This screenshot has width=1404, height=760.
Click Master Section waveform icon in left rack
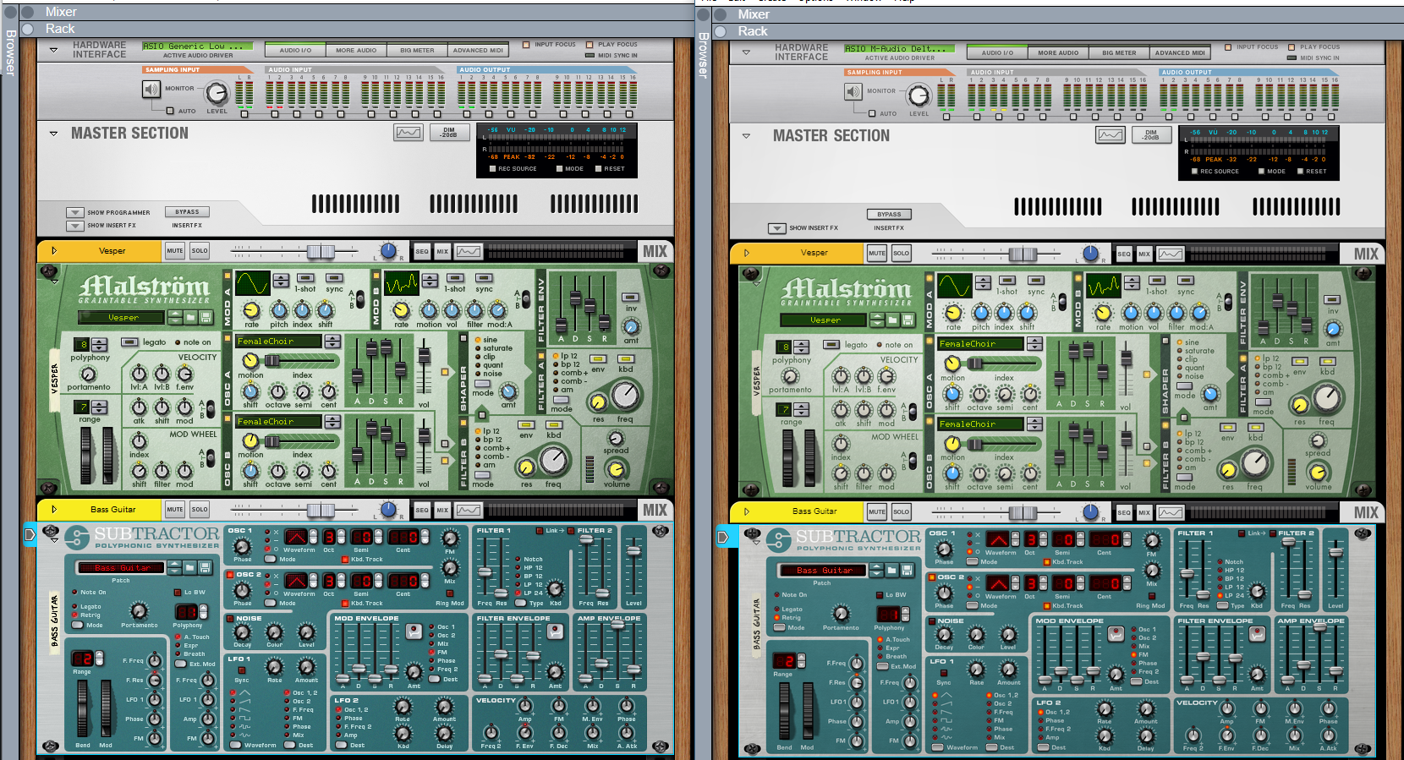(408, 133)
